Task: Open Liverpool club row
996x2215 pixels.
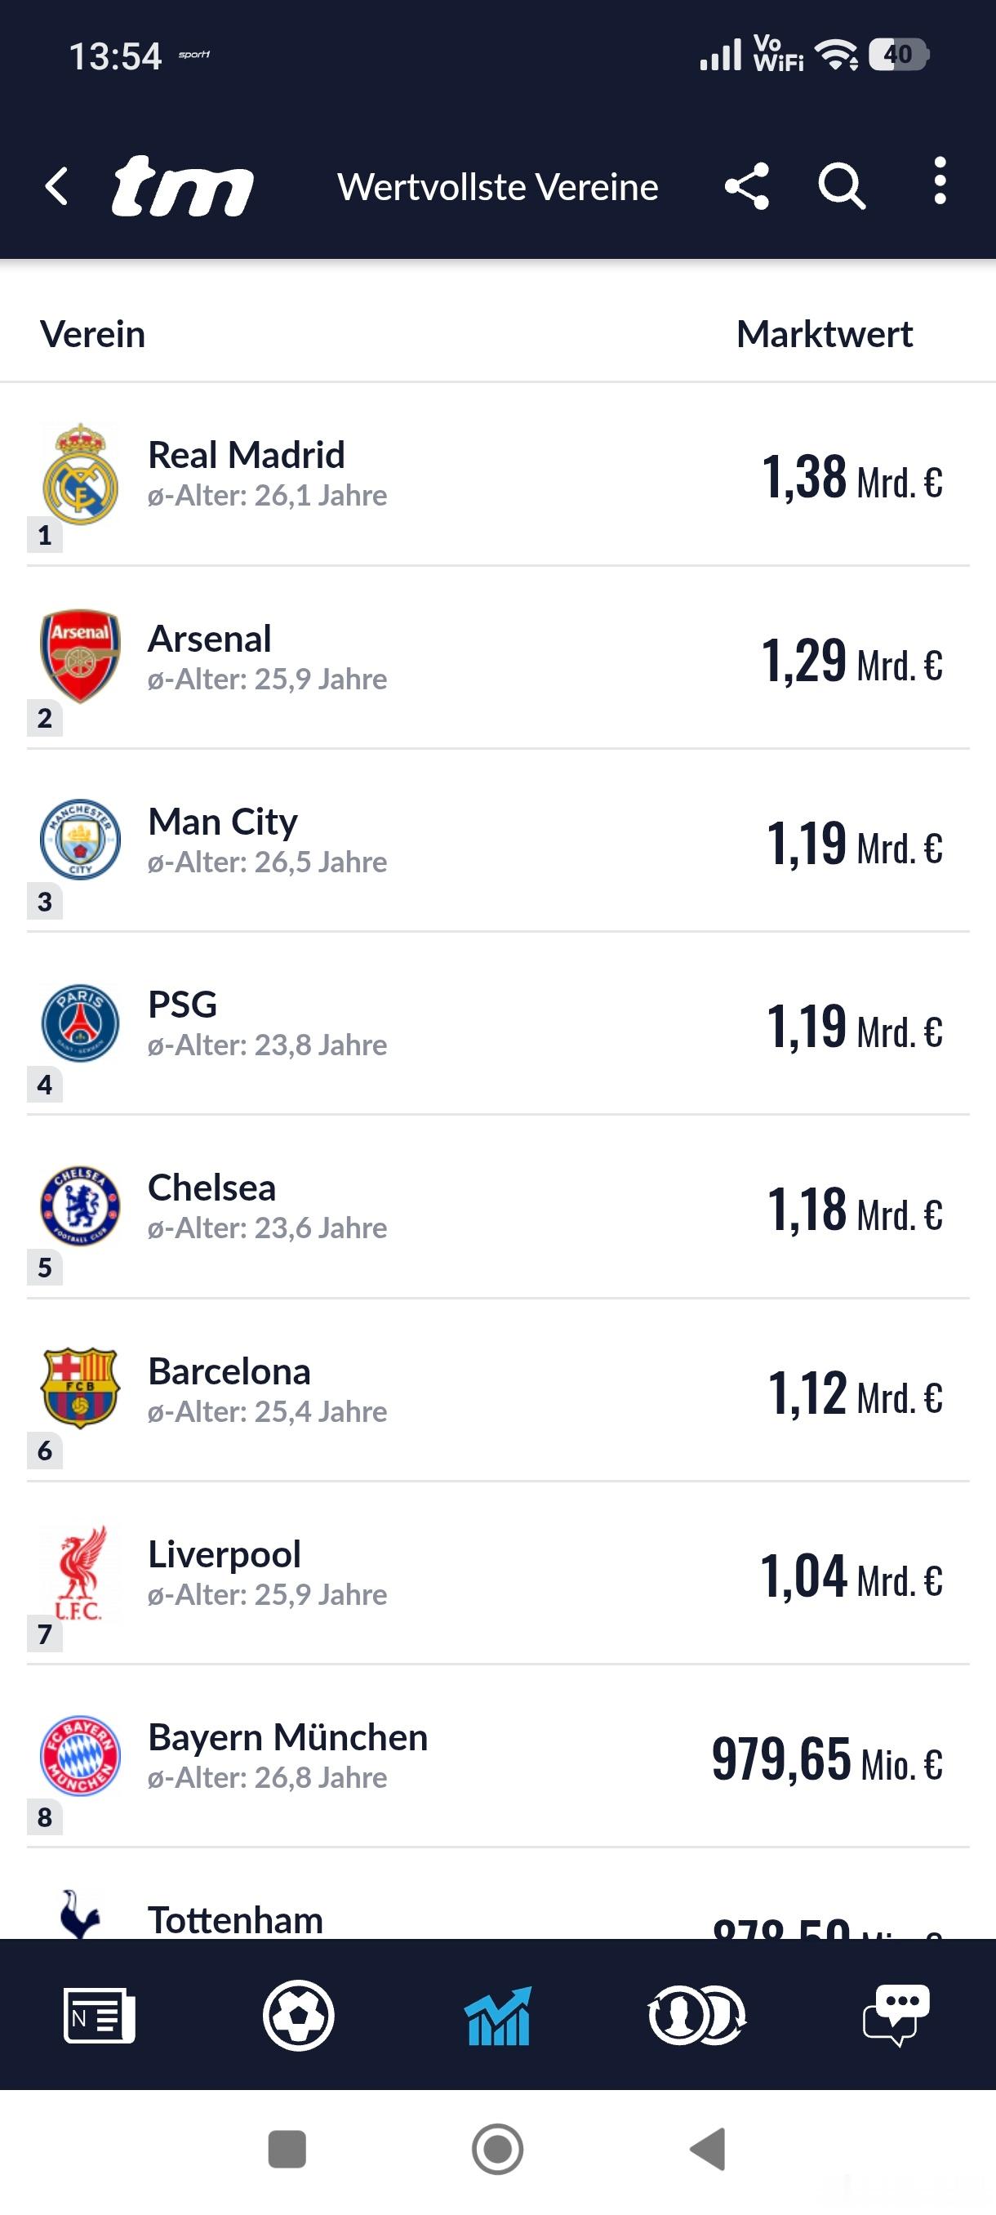Action: 497,1574
